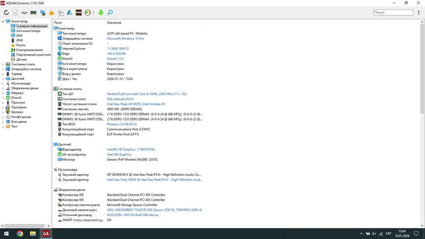
Task: Expand the Пристрої tree node
Action: [x=3, y=103]
